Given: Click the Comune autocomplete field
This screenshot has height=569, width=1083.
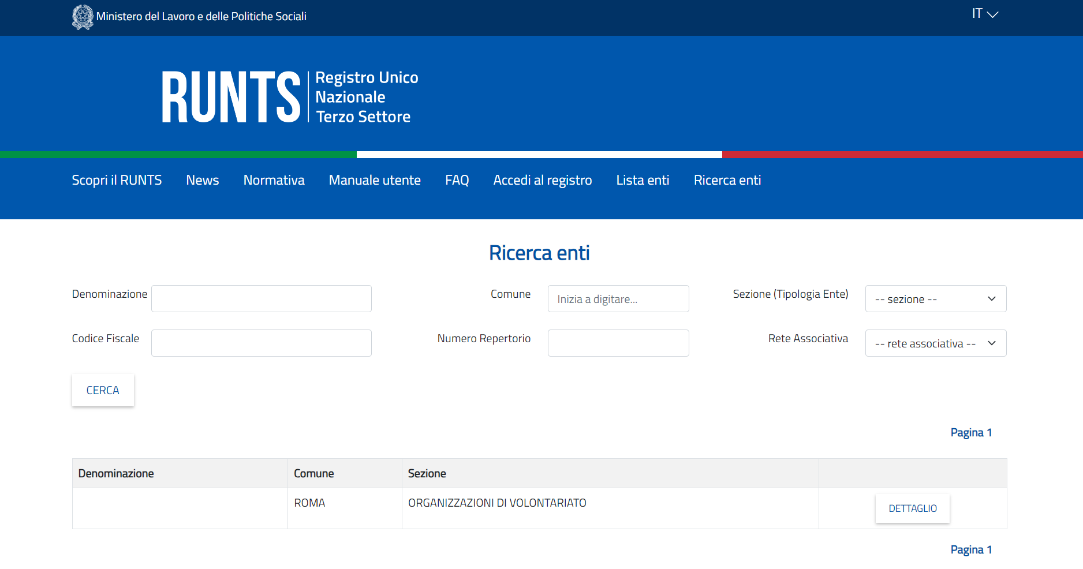Looking at the screenshot, I should pos(618,298).
